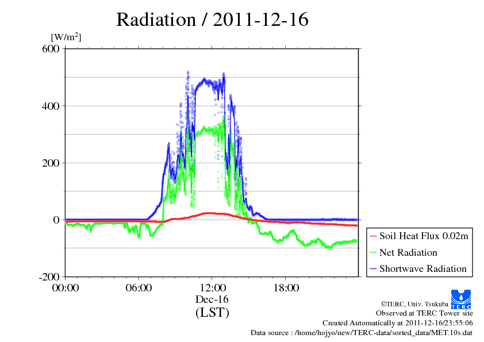484x342 pixels.
Task: Click the 'Shortwave Radiation' legend text
Action: coord(423,268)
